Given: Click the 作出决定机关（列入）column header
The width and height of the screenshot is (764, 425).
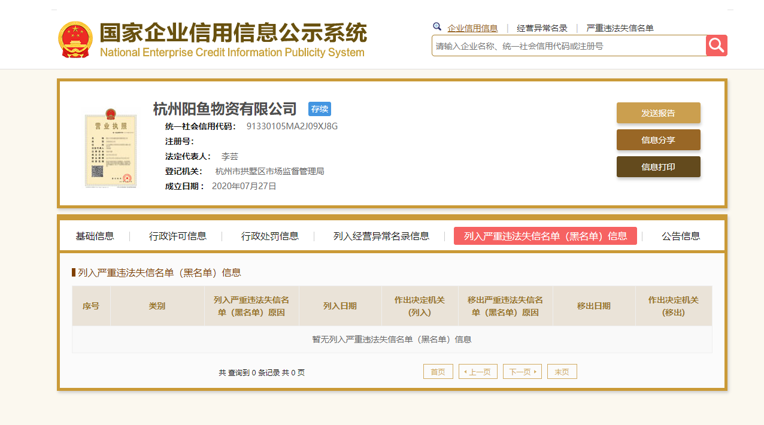Looking at the screenshot, I should coord(420,306).
